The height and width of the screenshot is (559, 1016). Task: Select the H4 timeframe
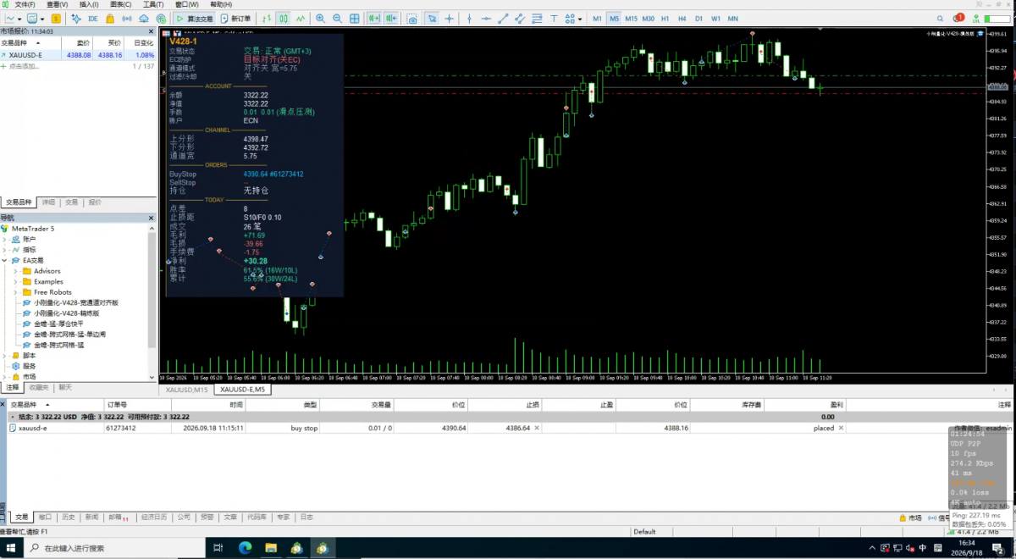pos(682,18)
